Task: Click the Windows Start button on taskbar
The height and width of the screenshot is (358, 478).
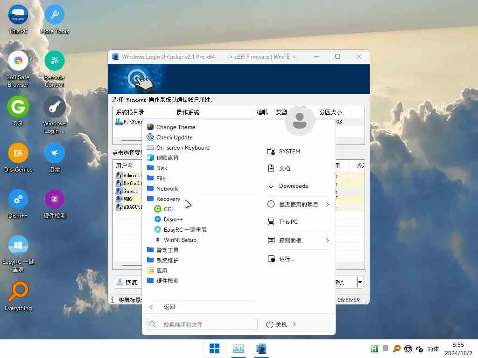Action: (x=214, y=348)
